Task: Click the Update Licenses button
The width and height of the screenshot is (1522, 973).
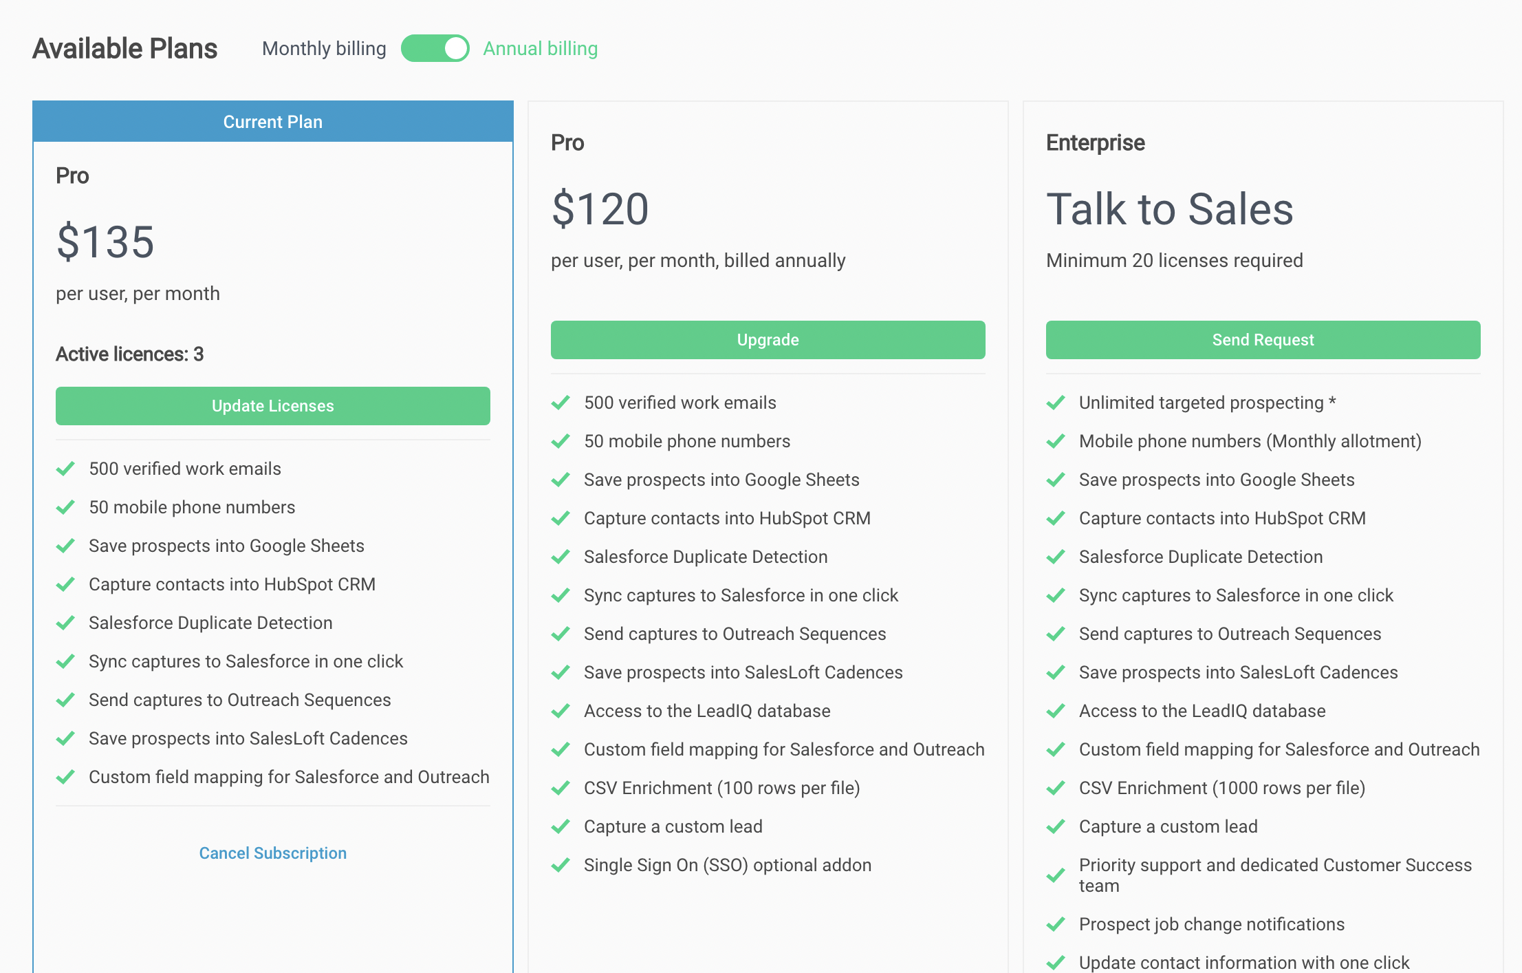Action: [272, 406]
